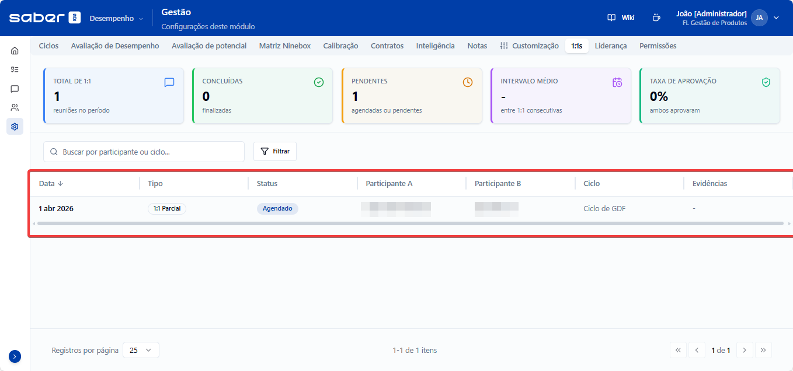793x371 pixels.
Task: Go to the Customização tab
Action: (530, 46)
